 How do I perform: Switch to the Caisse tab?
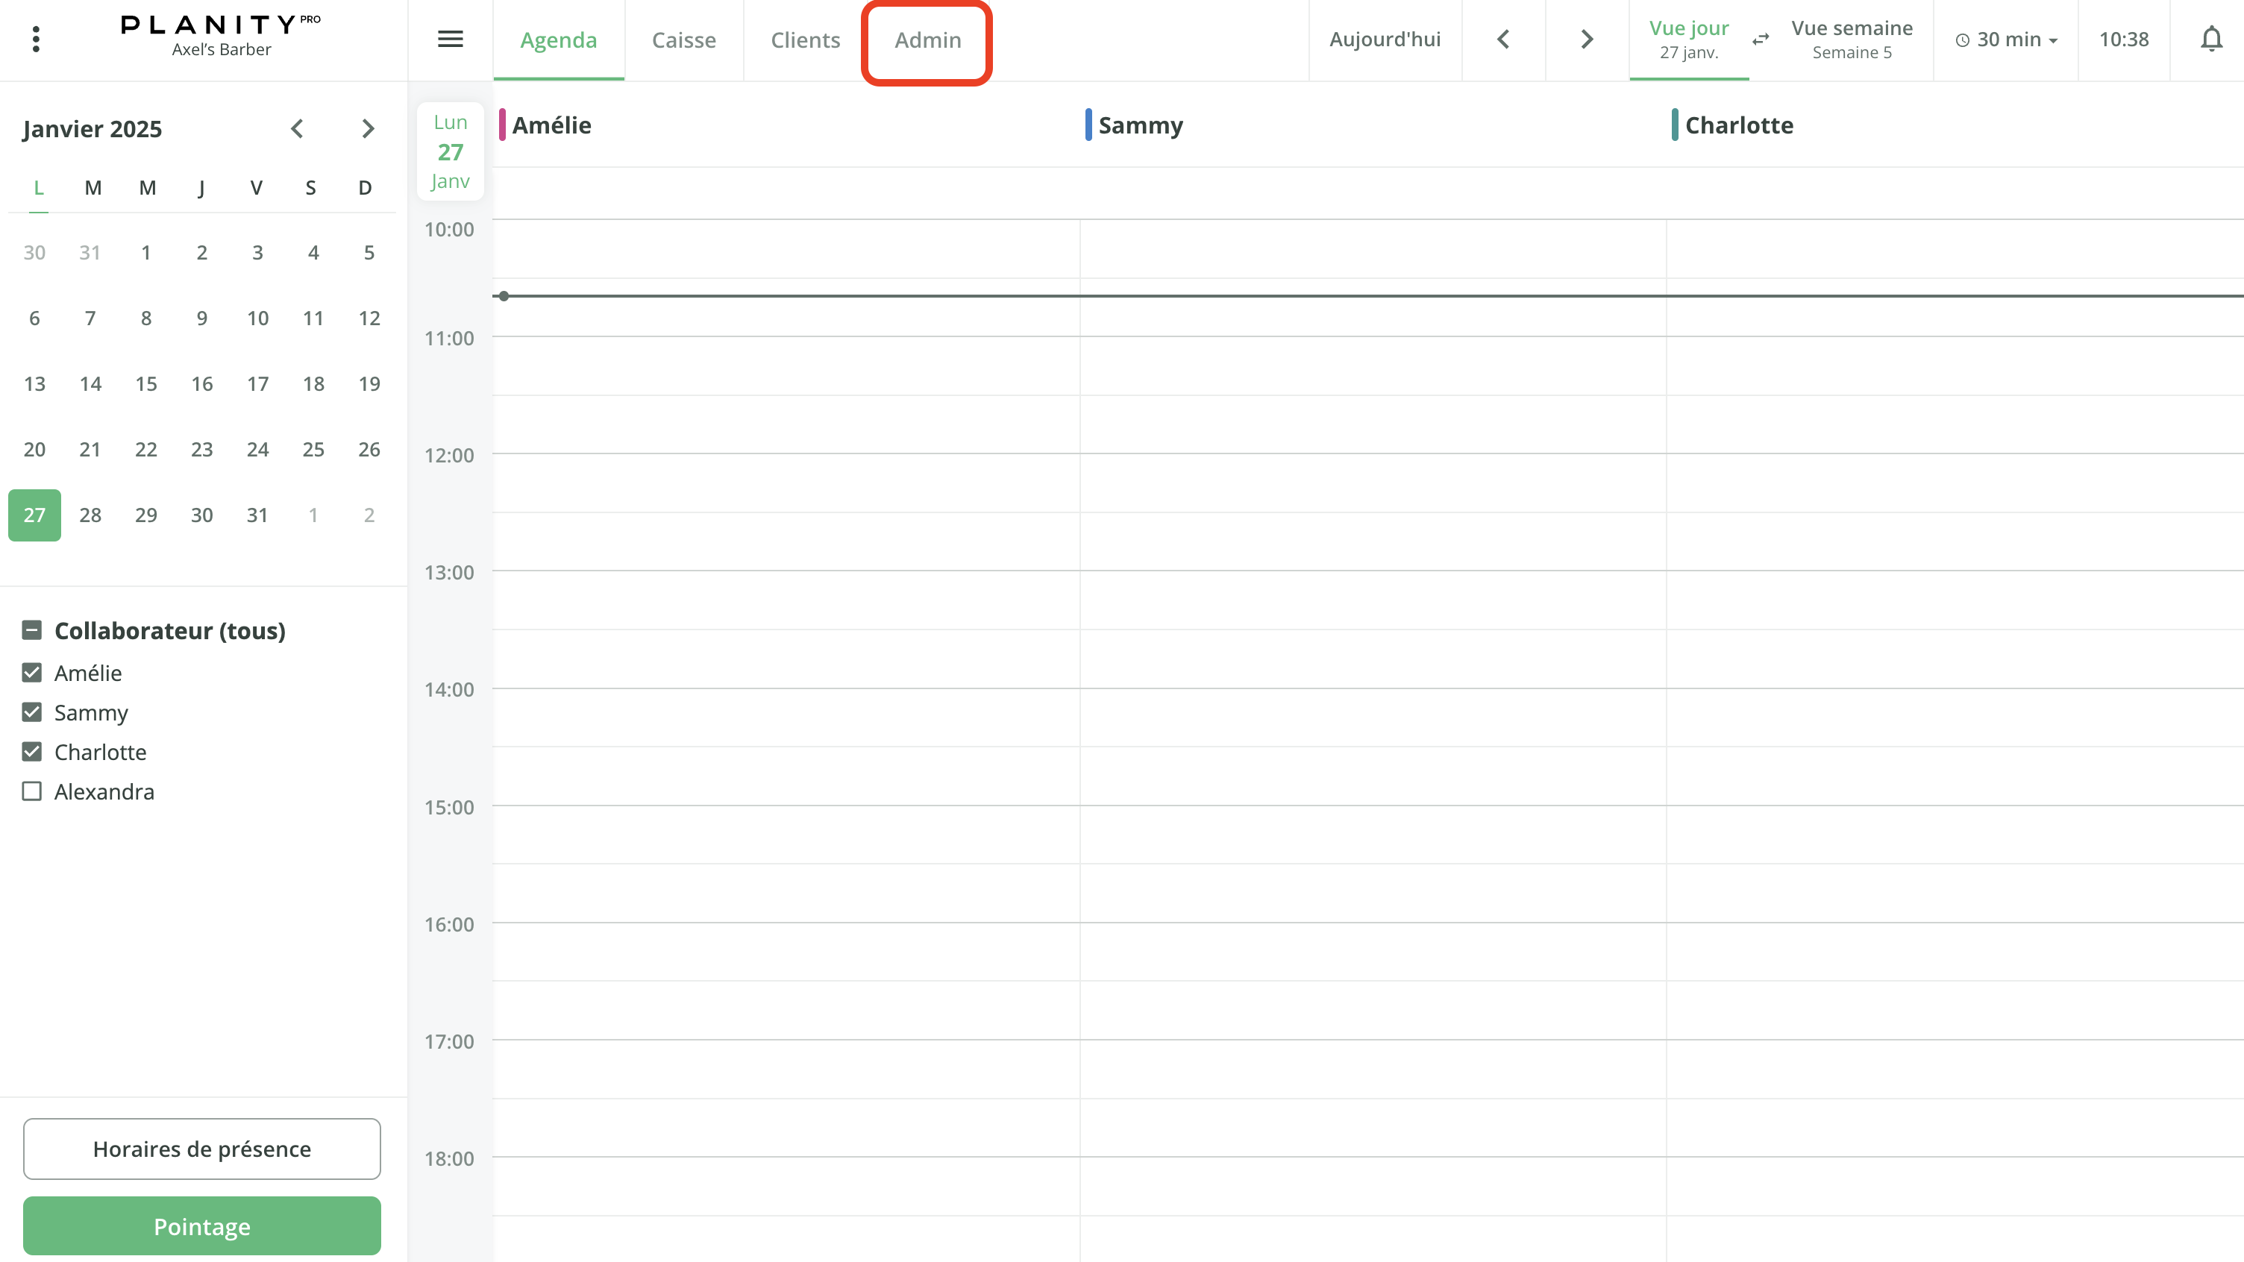coord(684,40)
